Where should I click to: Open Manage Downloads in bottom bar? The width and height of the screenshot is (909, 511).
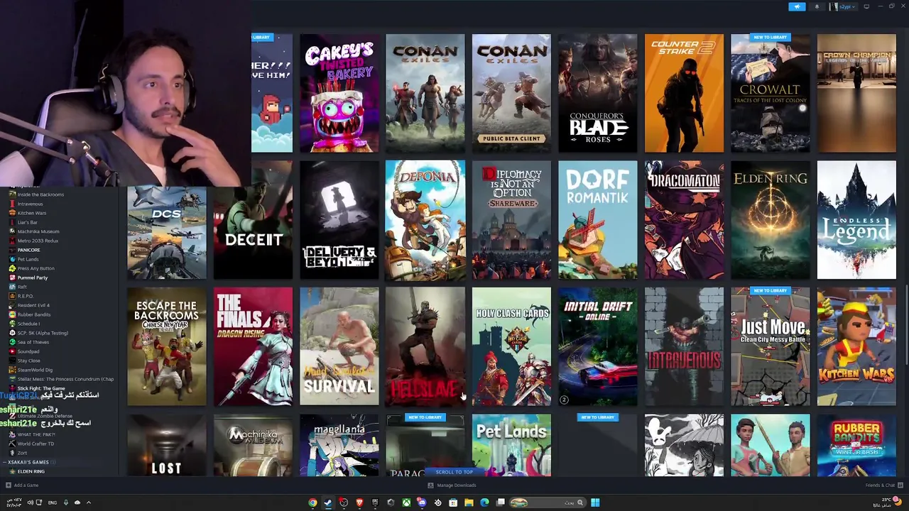tap(452, 485)
